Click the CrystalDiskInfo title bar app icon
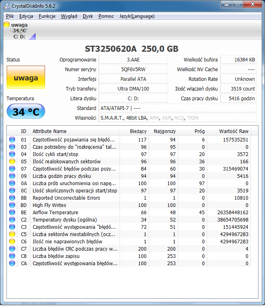 6,6
